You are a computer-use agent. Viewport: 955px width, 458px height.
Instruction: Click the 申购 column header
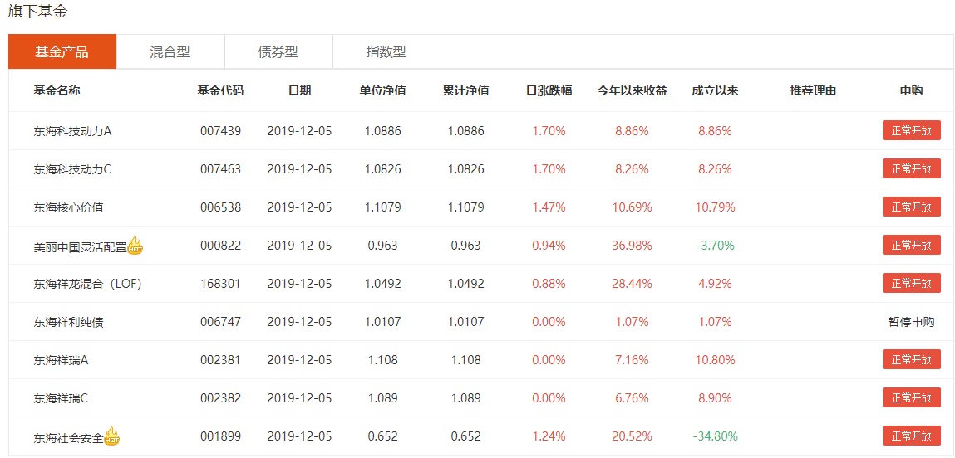click(x=911, y=90)
